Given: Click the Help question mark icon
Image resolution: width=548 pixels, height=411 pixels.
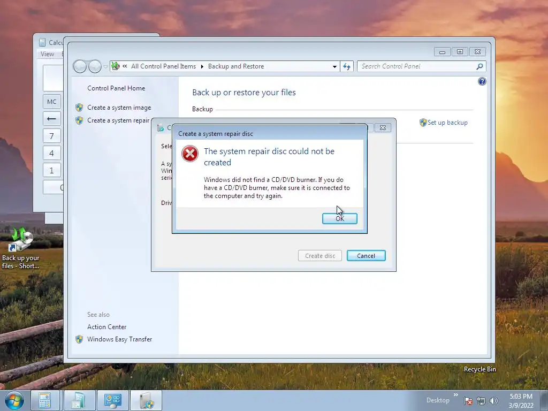Looking at the screenshot, I should (482, 81).
